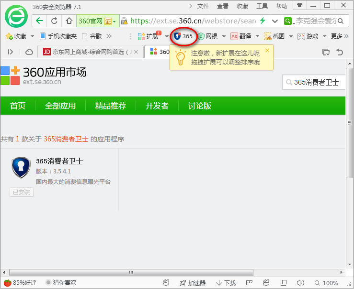Click the 365消费者卫士 shield app icon
Screen dimensions: 354x289
click(21, 168)
